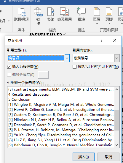Select reference [7] Yu Ke
Image resolution: width=123 pixels, height=163 pixels.
(61, 135)
